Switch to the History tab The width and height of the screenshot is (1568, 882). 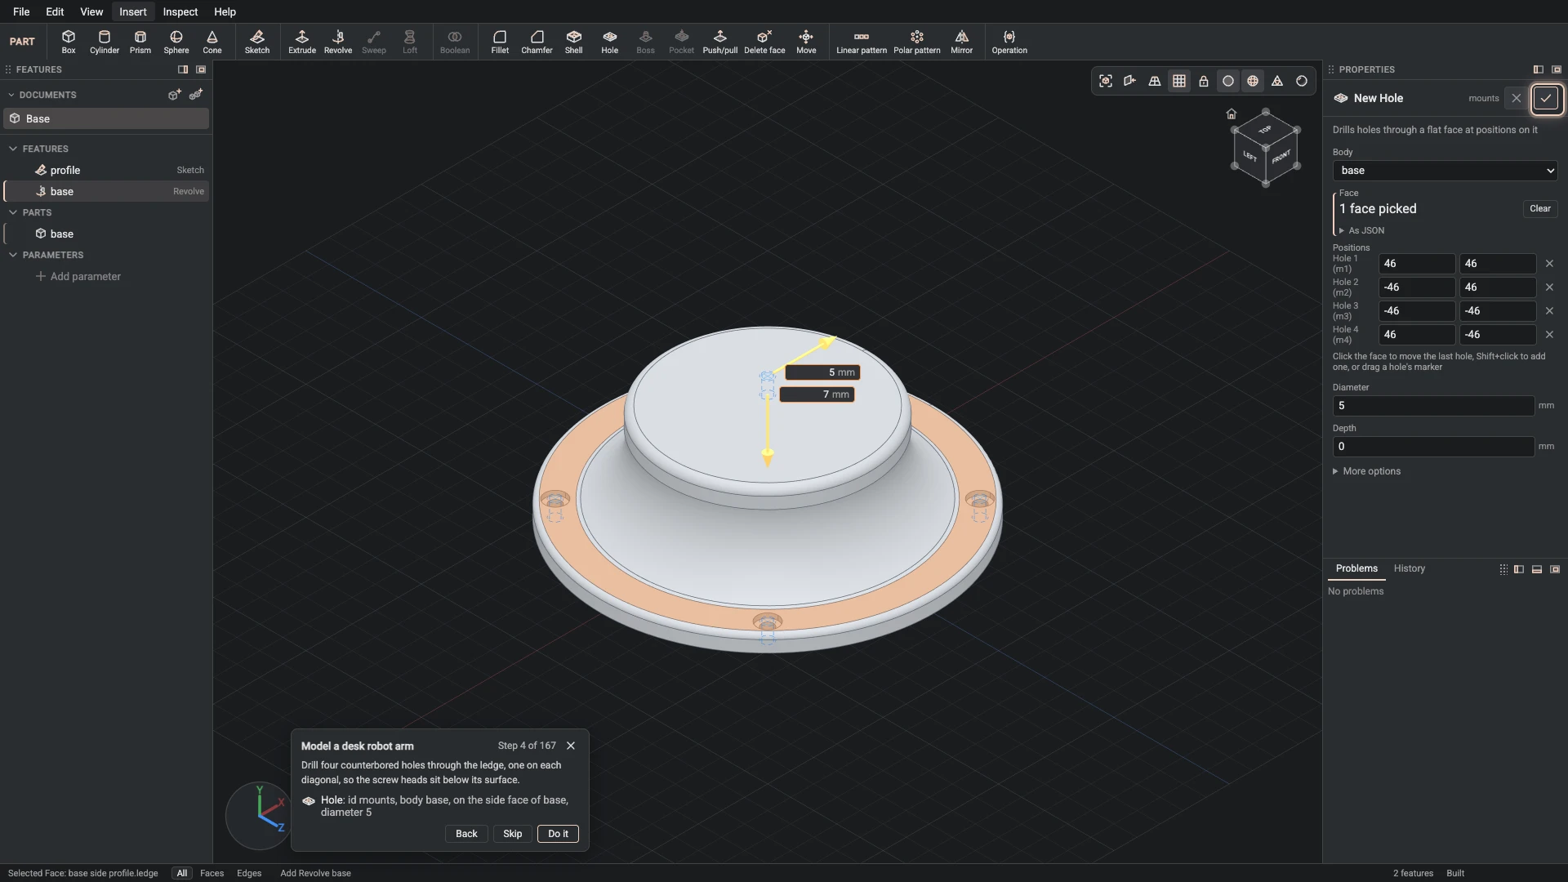1409,568
